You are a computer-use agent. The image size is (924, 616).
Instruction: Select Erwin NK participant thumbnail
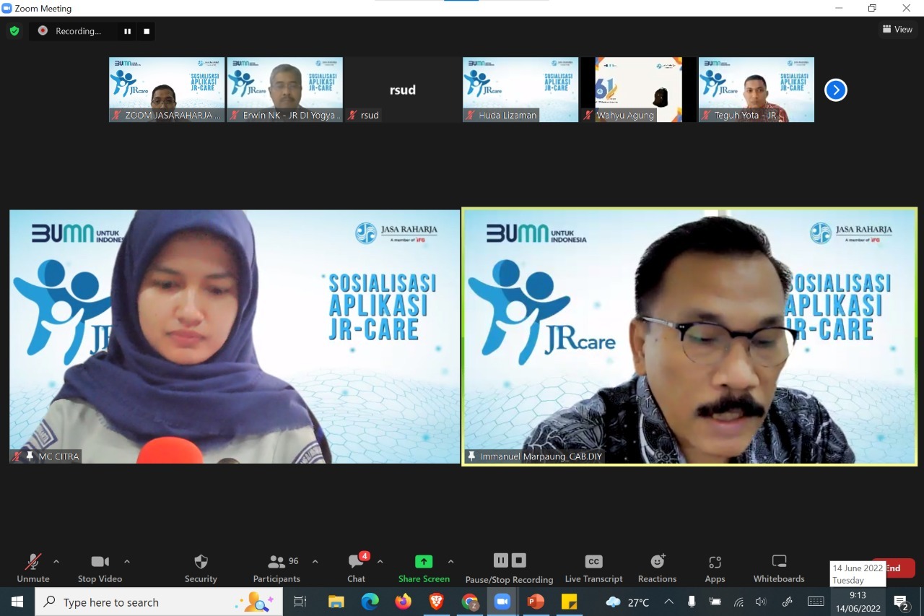pos(284,90)
